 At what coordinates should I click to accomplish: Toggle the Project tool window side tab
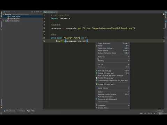(x=1, y=15)
